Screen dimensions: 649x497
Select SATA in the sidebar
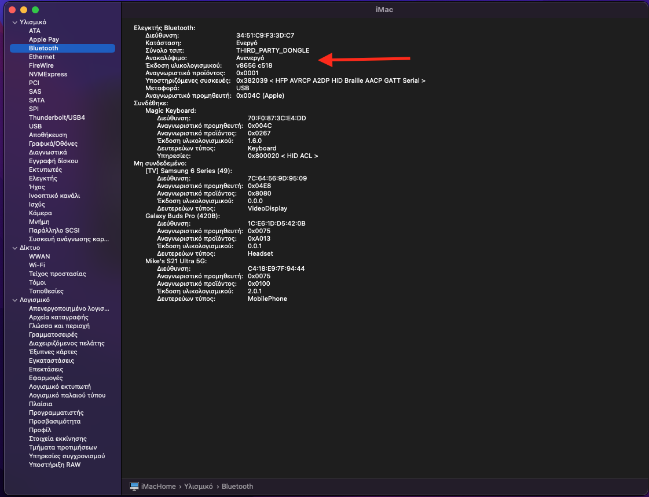[37, 101]
